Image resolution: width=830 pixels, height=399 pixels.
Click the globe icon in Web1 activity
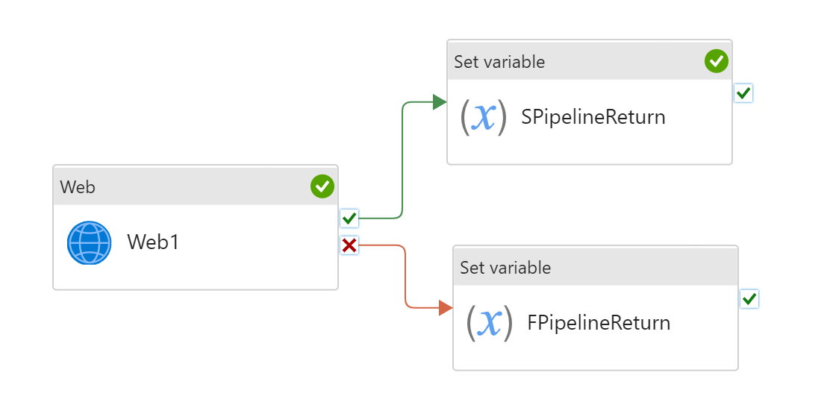[x=89, y=243]
